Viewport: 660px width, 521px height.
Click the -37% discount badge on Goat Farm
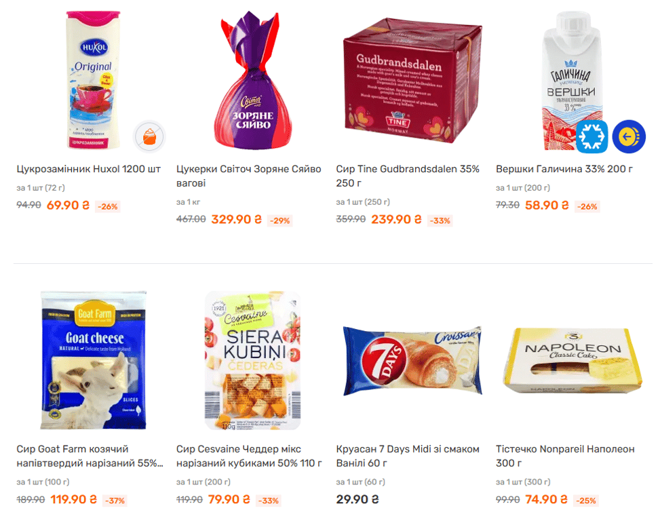tap(115, 501)
